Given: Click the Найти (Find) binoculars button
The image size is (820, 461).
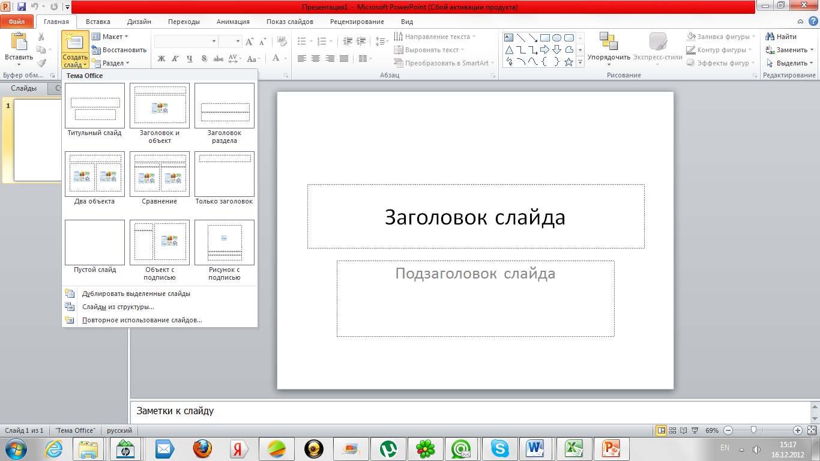Looking at the screenshot, I should click(x=782, y=37).
